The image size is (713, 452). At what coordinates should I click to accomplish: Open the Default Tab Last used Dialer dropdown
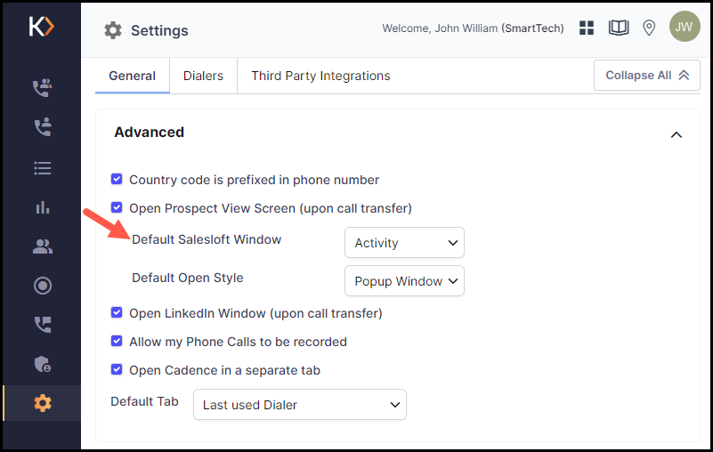coord(300,404)
